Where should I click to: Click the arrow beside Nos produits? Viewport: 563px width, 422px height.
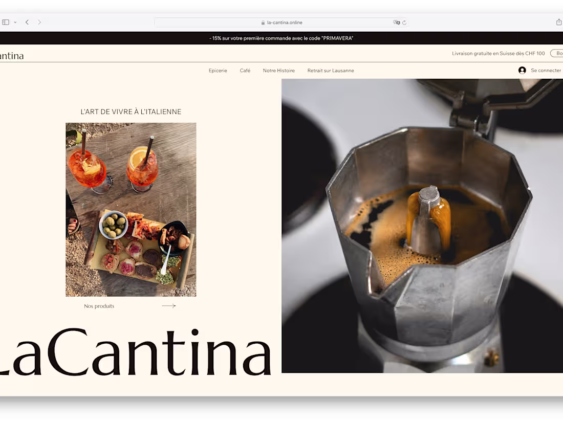[169, 305]
